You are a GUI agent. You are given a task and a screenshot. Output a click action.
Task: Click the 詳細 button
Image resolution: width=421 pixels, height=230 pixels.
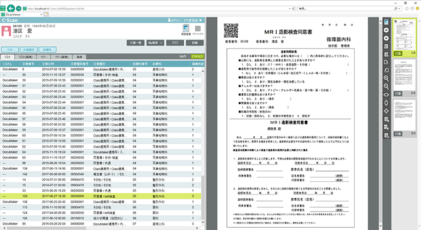point(195,43)
